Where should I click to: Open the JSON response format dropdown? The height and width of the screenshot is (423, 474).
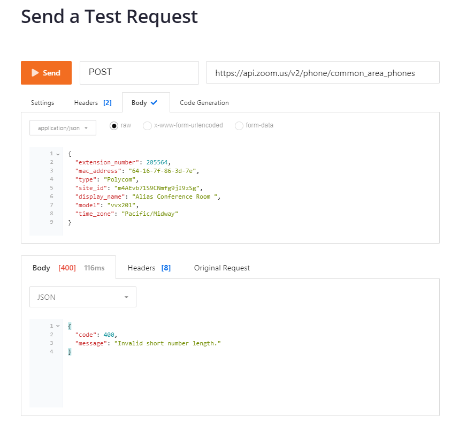click(x=82, y=297)
